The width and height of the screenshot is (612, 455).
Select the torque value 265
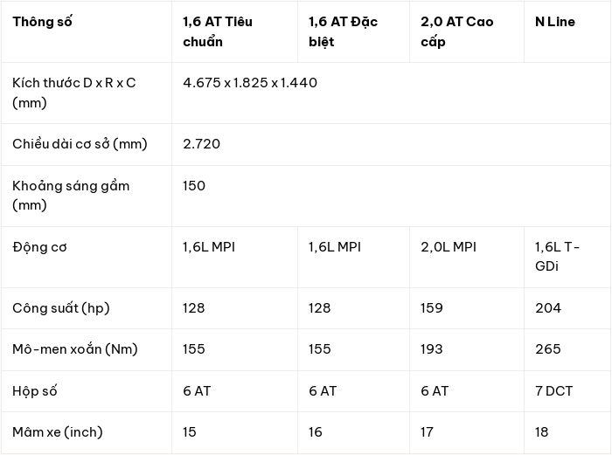click(548, 349)
